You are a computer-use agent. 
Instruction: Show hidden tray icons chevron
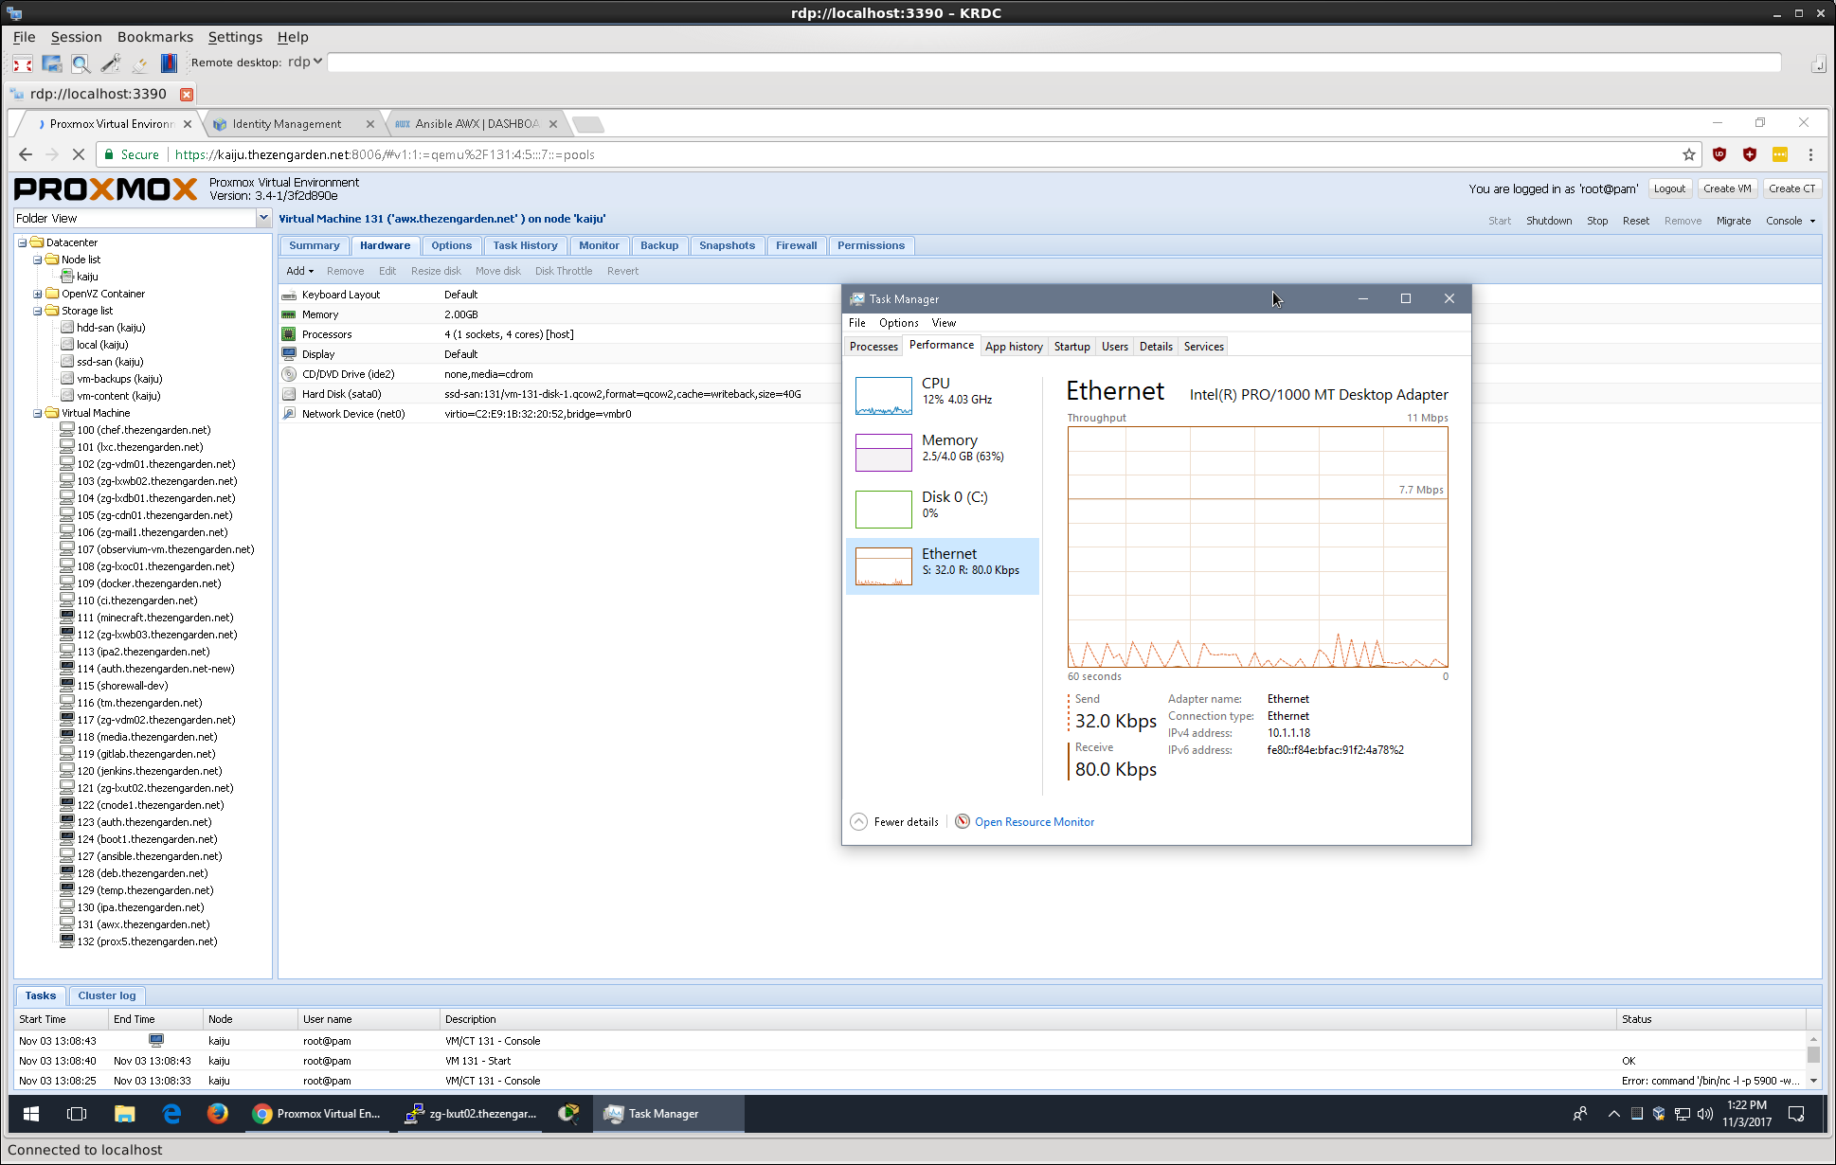[1613, 1114]
